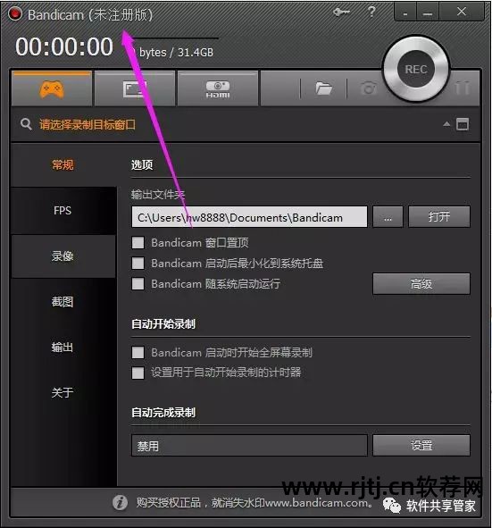This screenshot has height=528, width=492.
Task: Collapse panel with the small up arrow
Action: coord(446,124)
